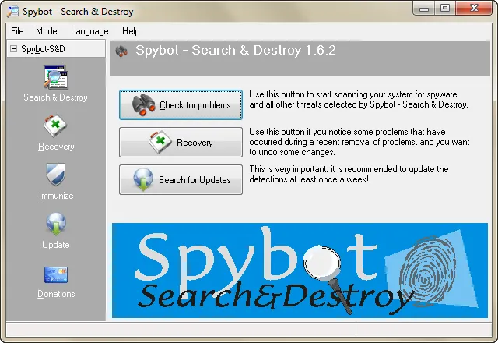Click the binoculars icon in the header banner

point(121,51)
